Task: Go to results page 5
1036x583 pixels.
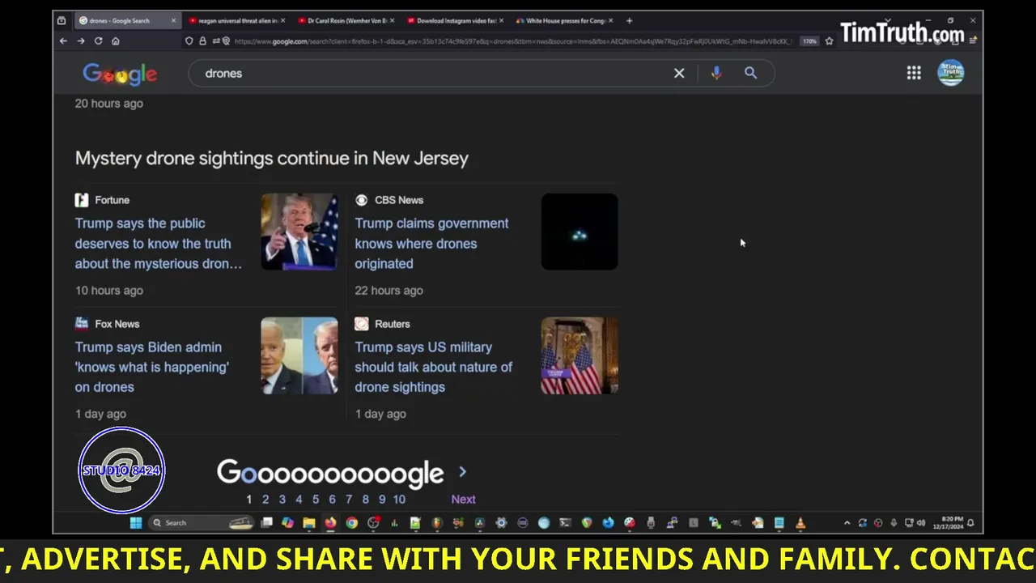Action: [316, 500]
